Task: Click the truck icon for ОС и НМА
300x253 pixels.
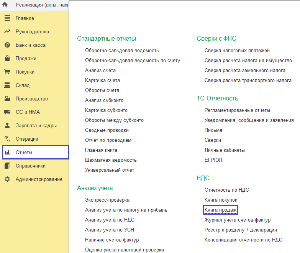Action: [x=7, y=112]
